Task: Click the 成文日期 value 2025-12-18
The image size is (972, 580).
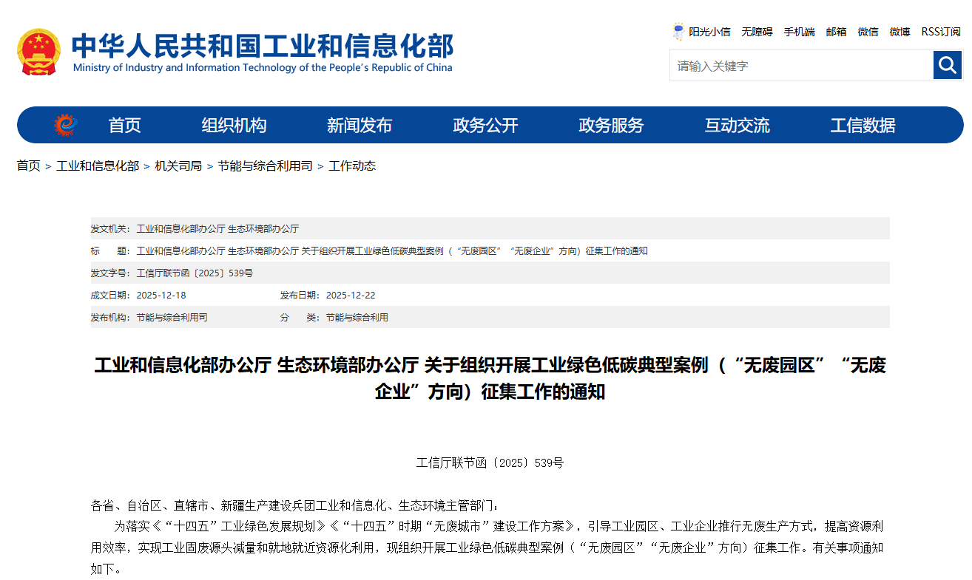Action: tap(161, 296)
